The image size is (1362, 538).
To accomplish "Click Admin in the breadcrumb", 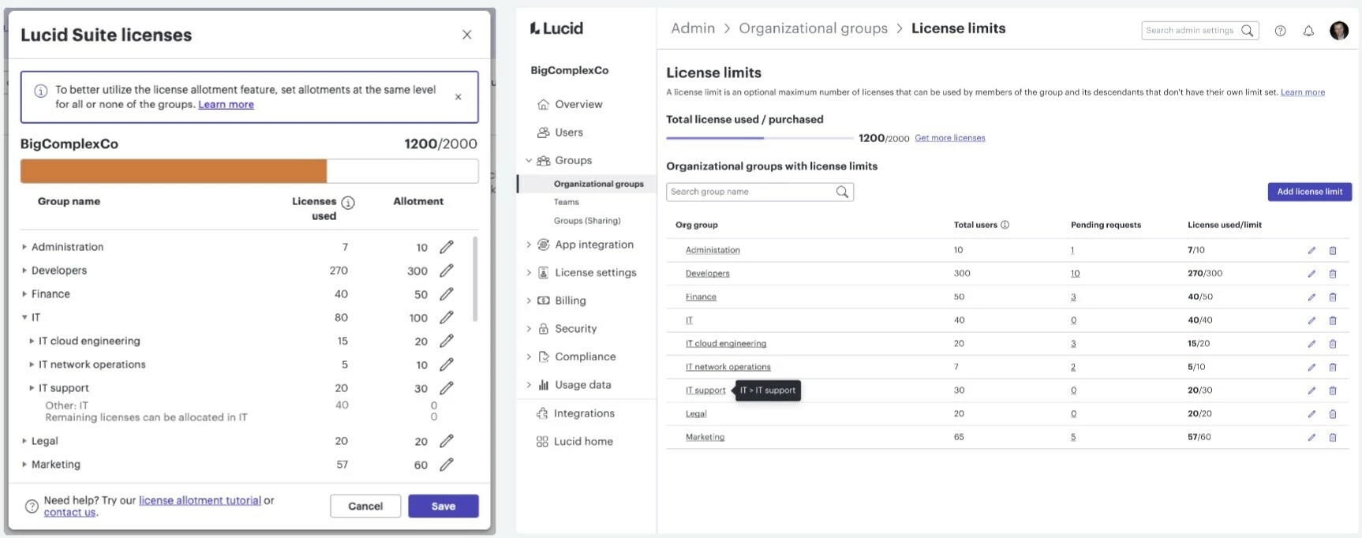I will pos(693,28).
